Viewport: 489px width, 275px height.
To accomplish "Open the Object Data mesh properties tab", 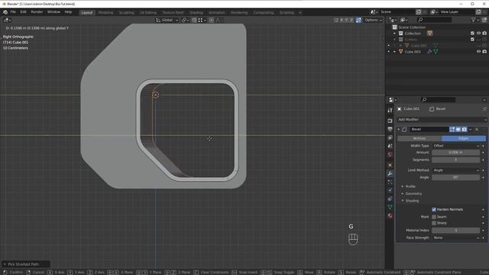I will click(390, 207).
